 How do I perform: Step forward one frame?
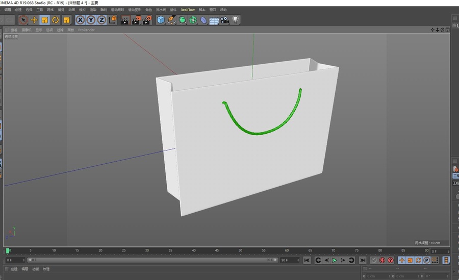[x=343, y=260]
